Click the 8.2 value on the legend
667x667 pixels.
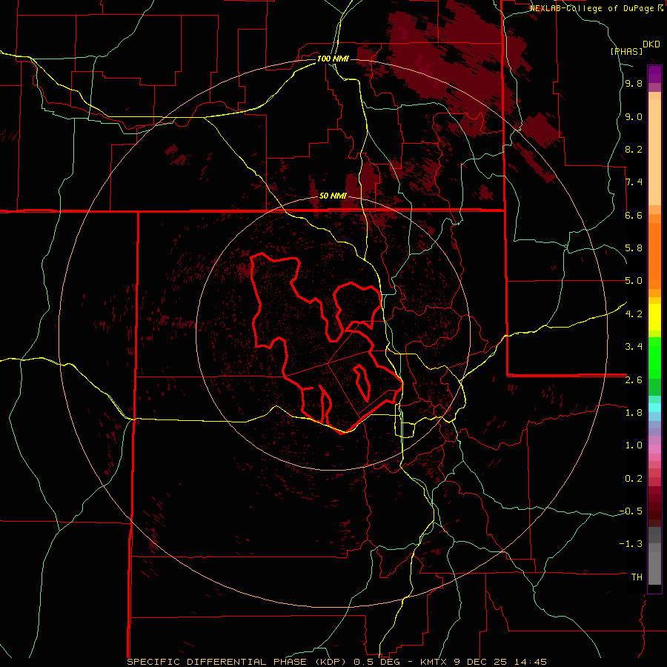[634, 149]
